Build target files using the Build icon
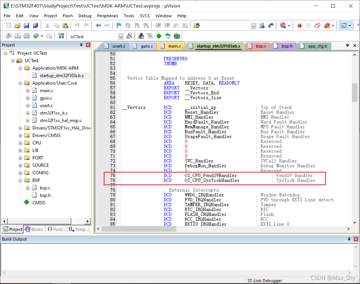Viewport: 360px width, 284px height. click(x=18, y=36)
